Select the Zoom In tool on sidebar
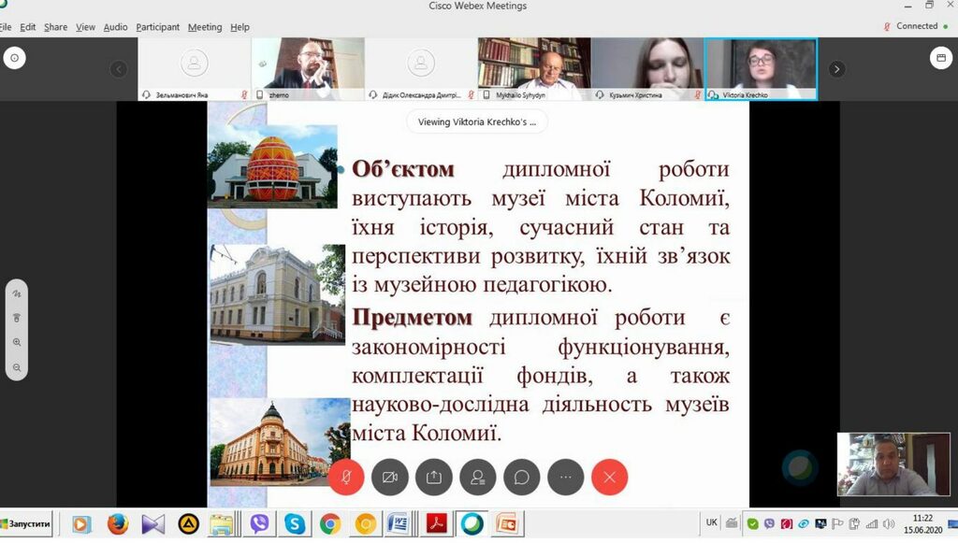958x543 pixels. (x=15, y=343)
